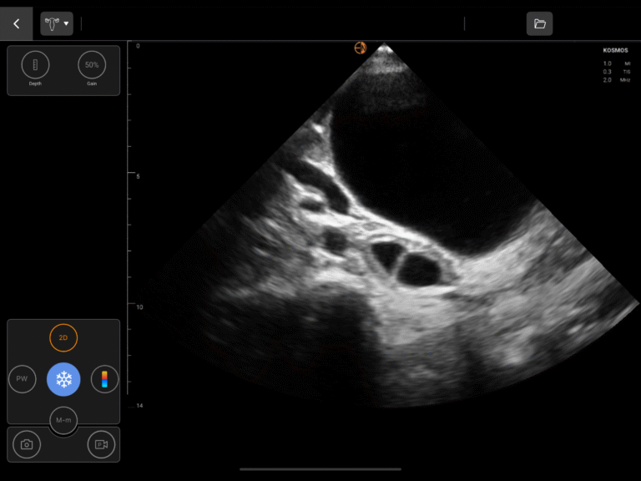Freeze the image with snowflake button
Screen dimensions: 641x481
click(63, 379)
